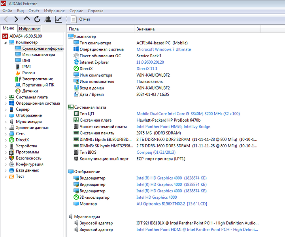This screenshot has width=285, height=237.
Task: Open the graph chart icon in toolbar
Action: pos(59,19)
